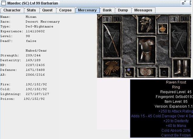This screenshot has height=139, width=193.
Task: Click mercenary name 'Mizan'
Action: [31, 17]
